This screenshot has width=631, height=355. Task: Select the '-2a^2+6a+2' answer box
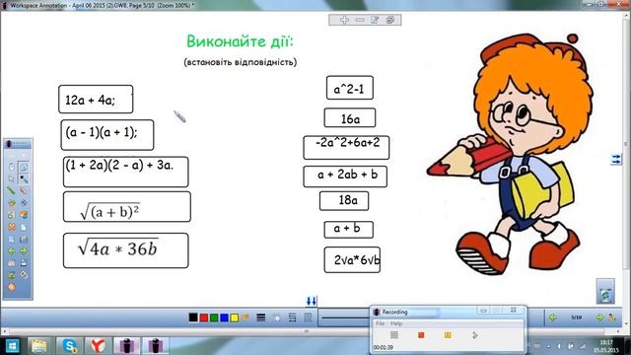346,147
